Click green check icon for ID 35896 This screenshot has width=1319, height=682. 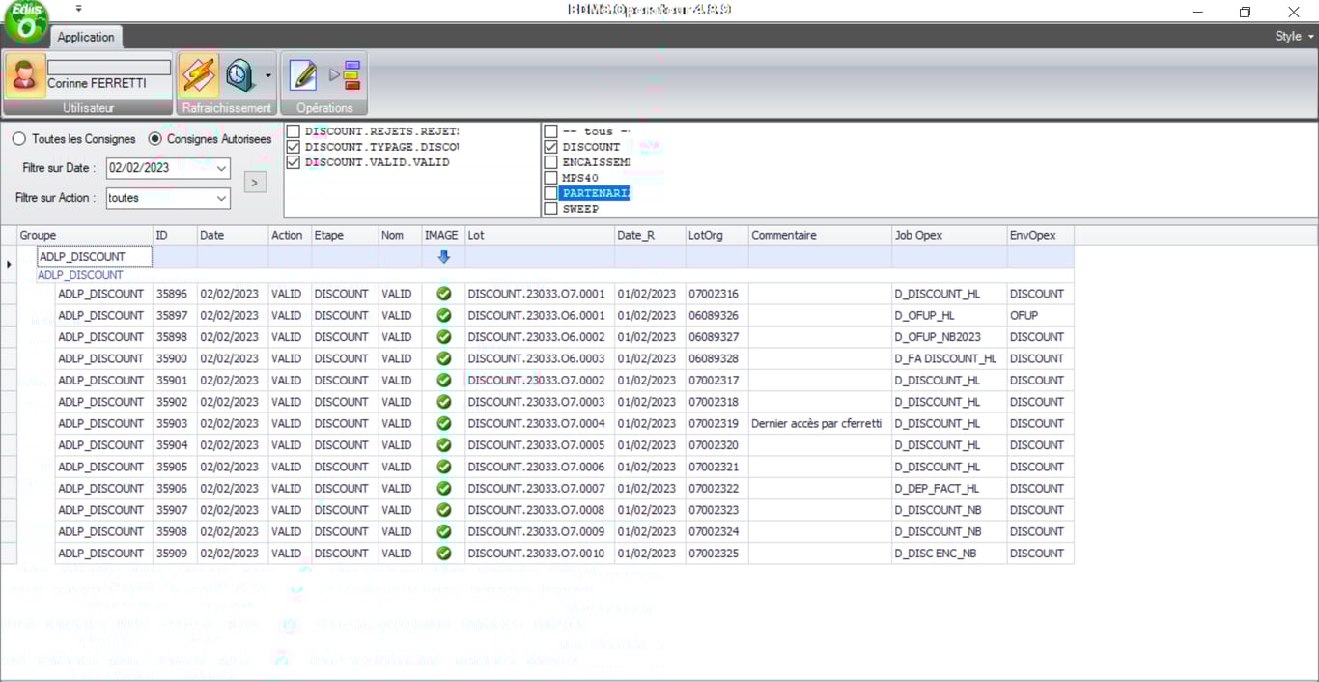point(444,294)
